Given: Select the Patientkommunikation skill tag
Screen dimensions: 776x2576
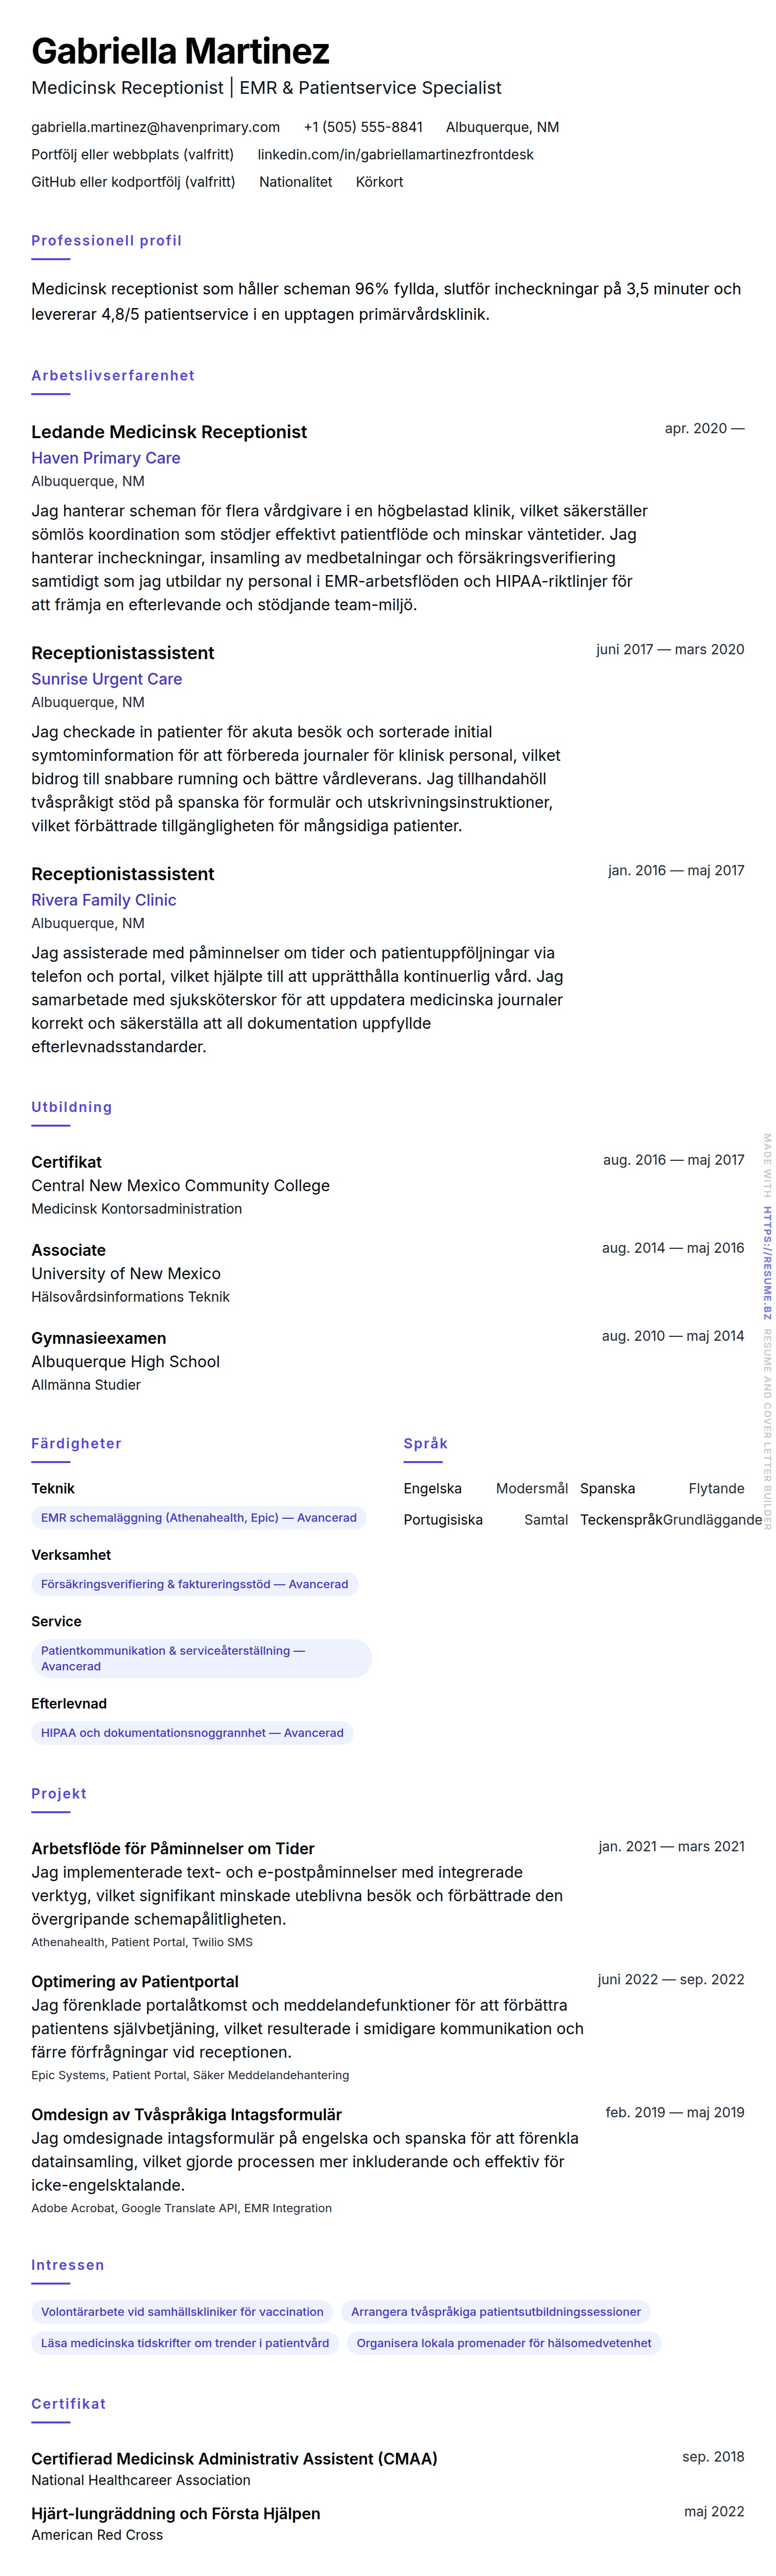Looking at the screenshot, I should pyautogui.click(x=200, y=1658).
